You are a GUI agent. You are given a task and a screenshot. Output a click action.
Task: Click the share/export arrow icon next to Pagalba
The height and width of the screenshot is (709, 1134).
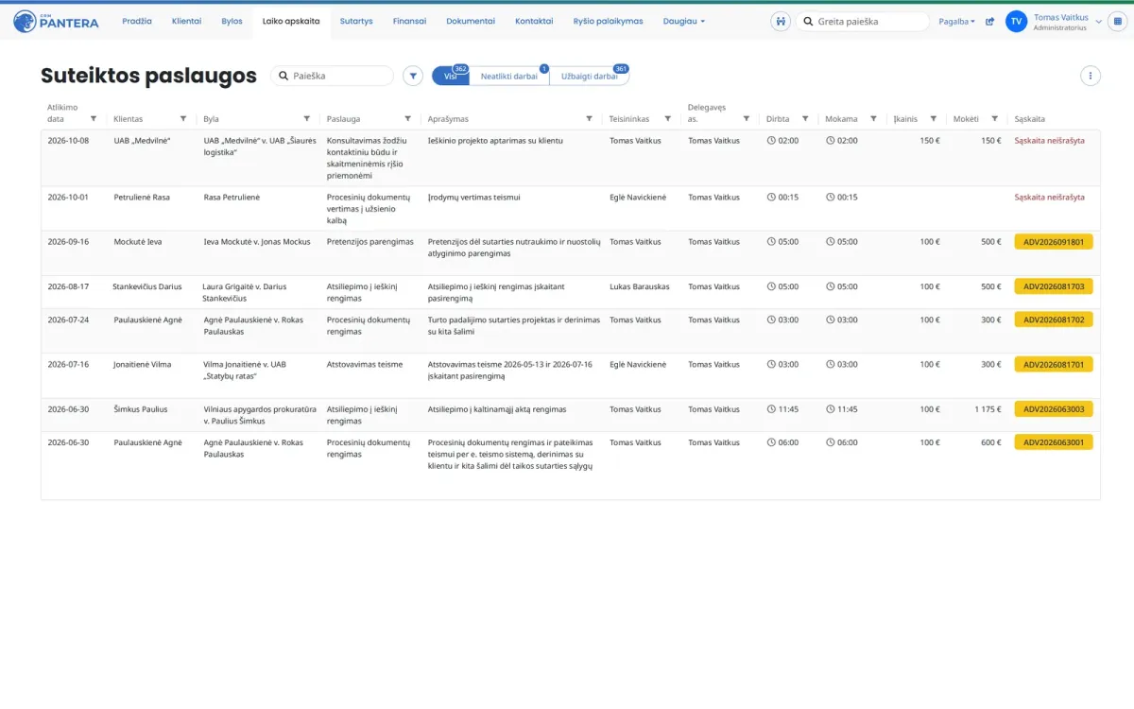pos(989,22)
